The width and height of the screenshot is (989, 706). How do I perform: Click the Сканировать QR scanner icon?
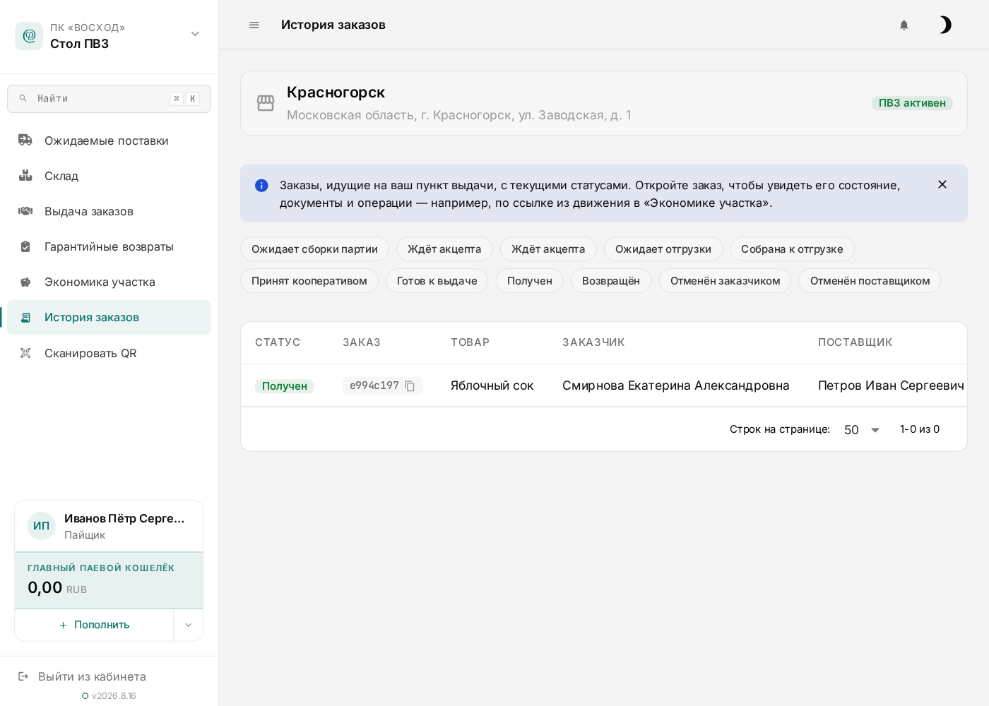[x=25, y=353]
